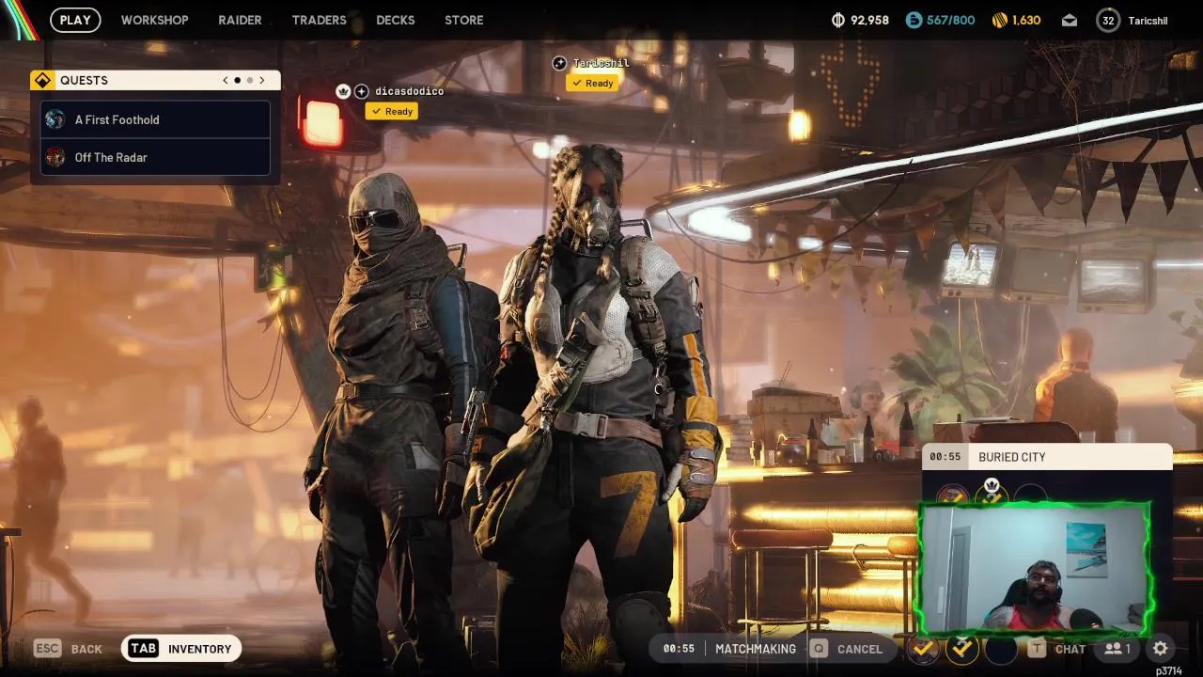
Task: Click the level 32 badge icon
Action: (1108, 20)
